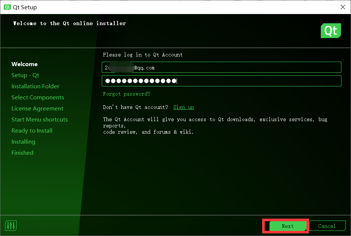This screenshot has height=236, width=351.
Task: Close the Qt Setup window
Action: pyautogui.click(x=343, y=7)
